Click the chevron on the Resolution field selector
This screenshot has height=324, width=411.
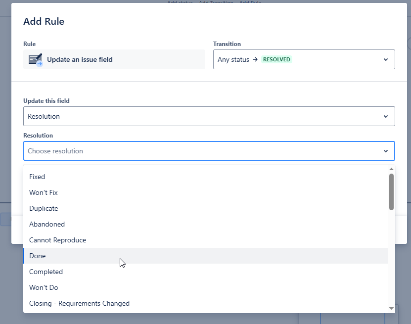click(386, 116)
